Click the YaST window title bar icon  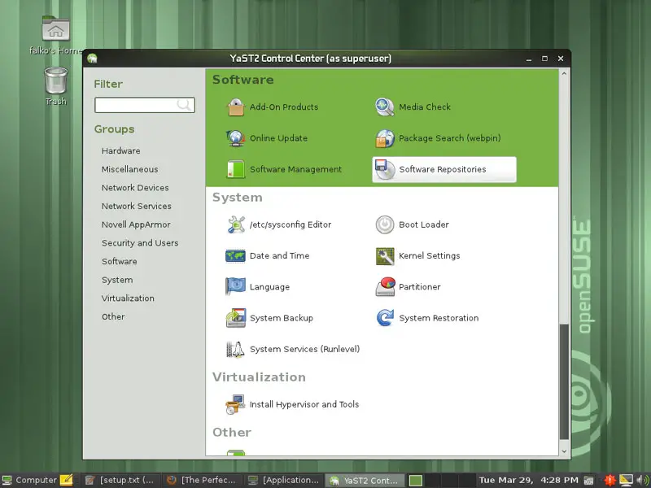coord(92,59)
